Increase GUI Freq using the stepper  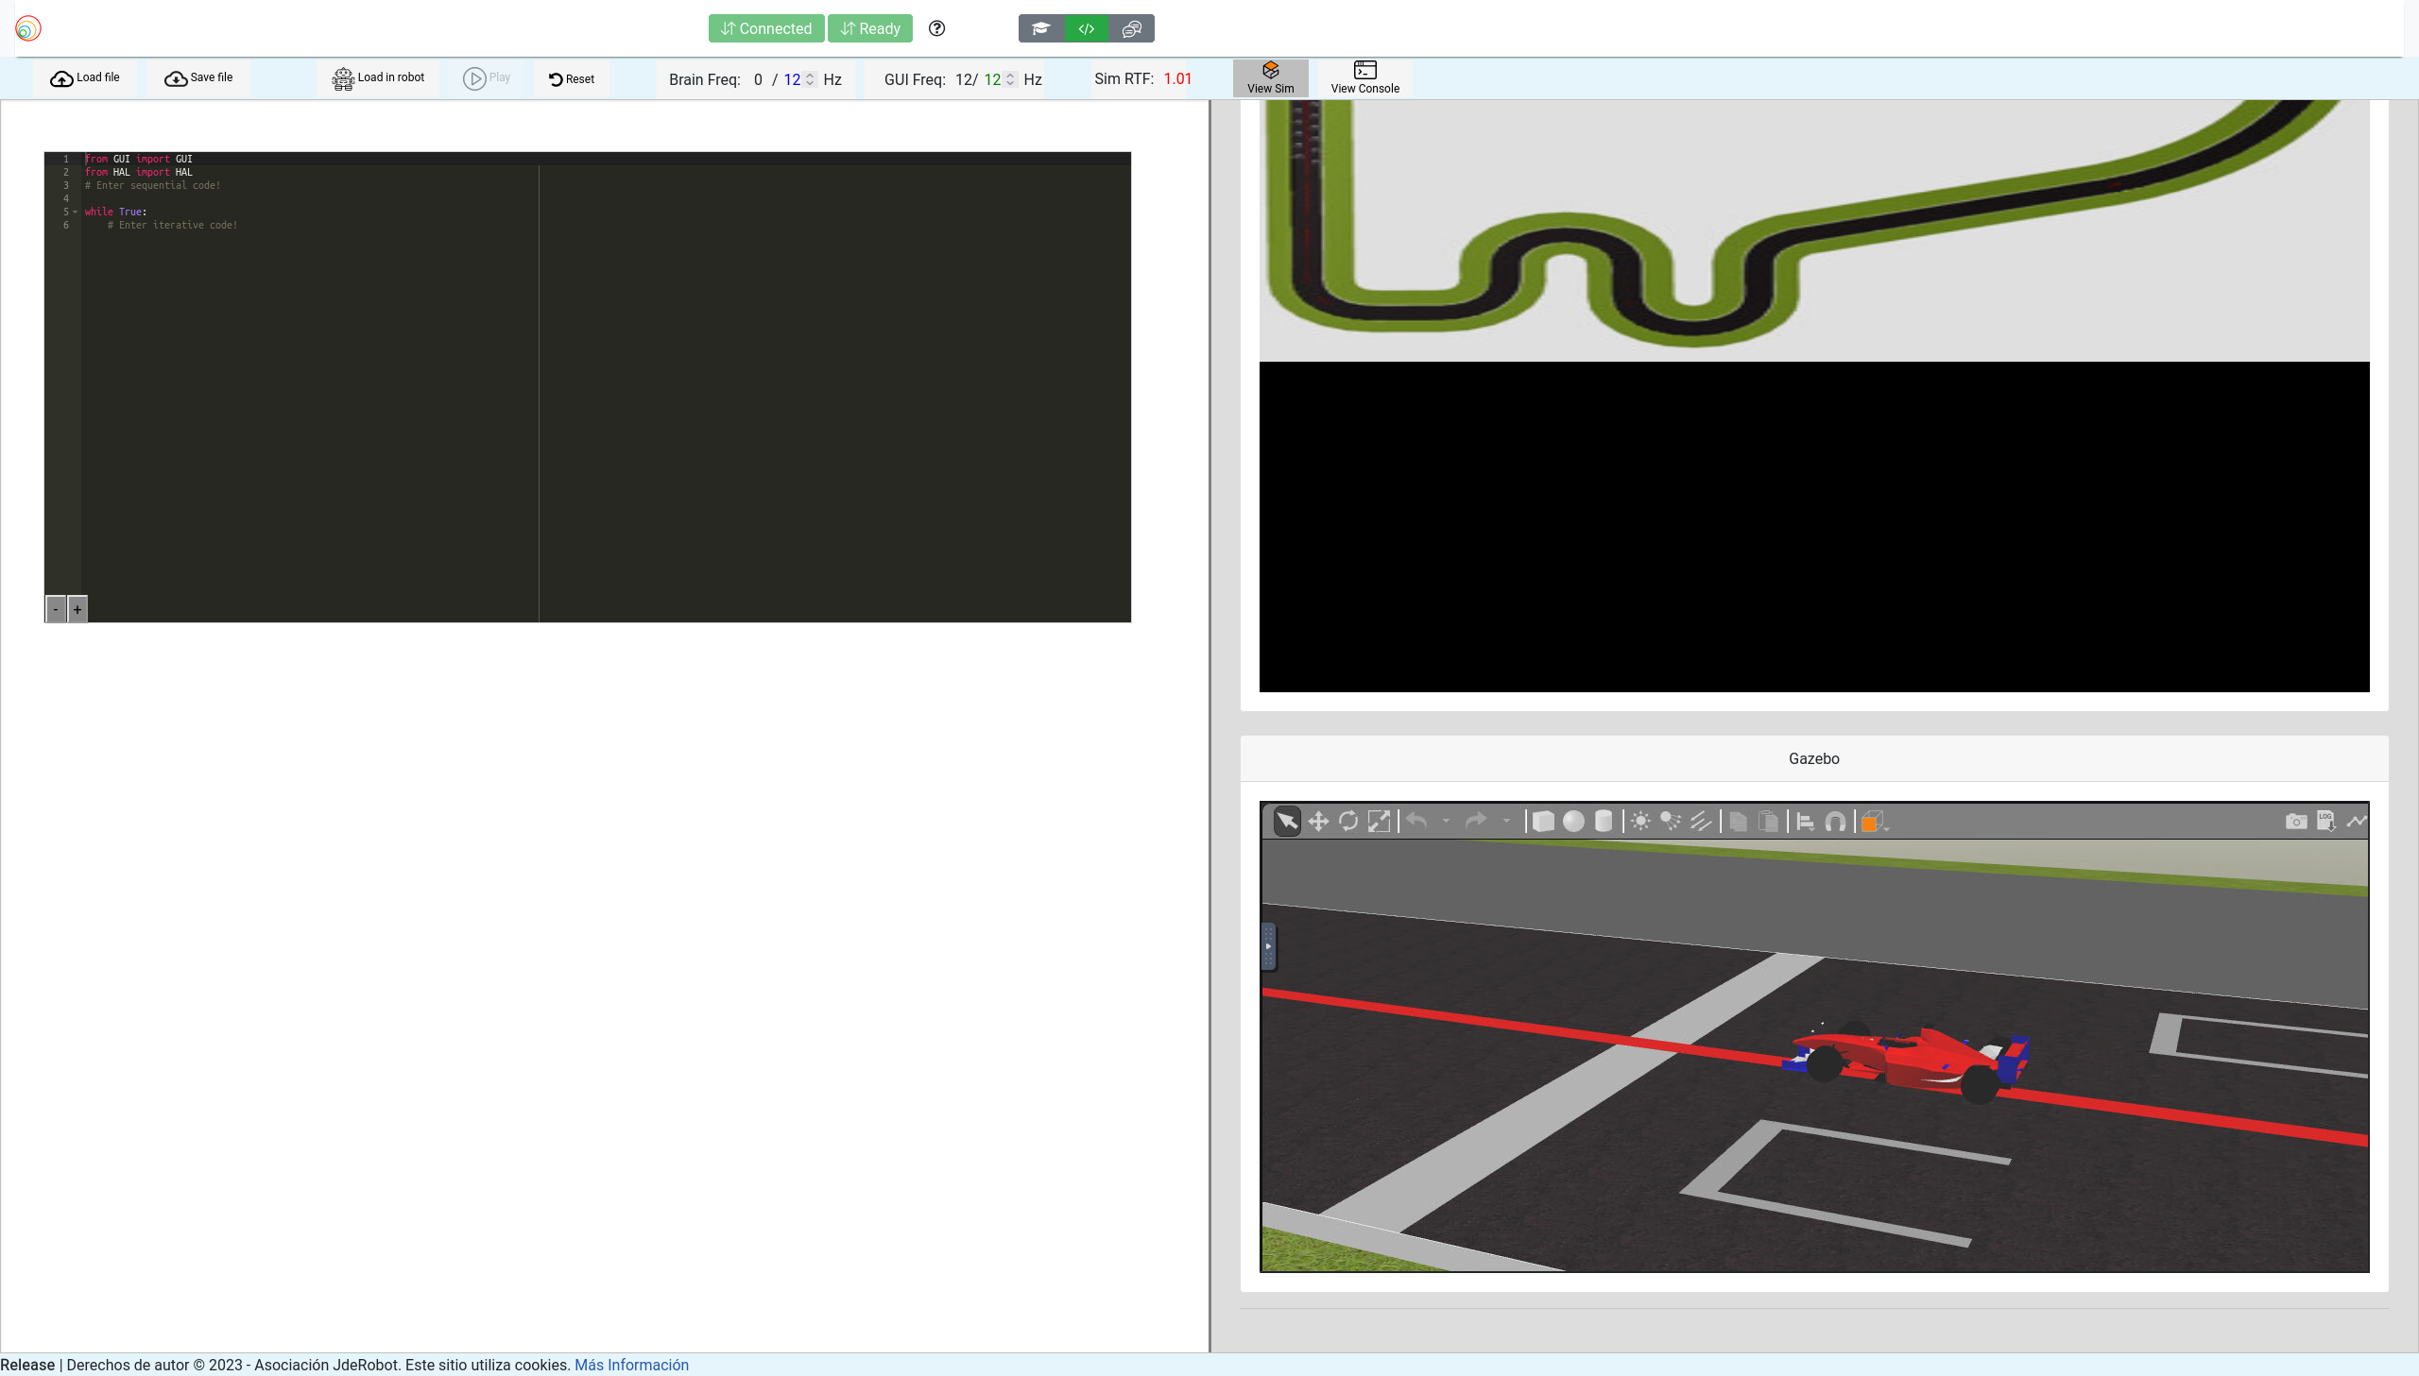[1011, 76]
